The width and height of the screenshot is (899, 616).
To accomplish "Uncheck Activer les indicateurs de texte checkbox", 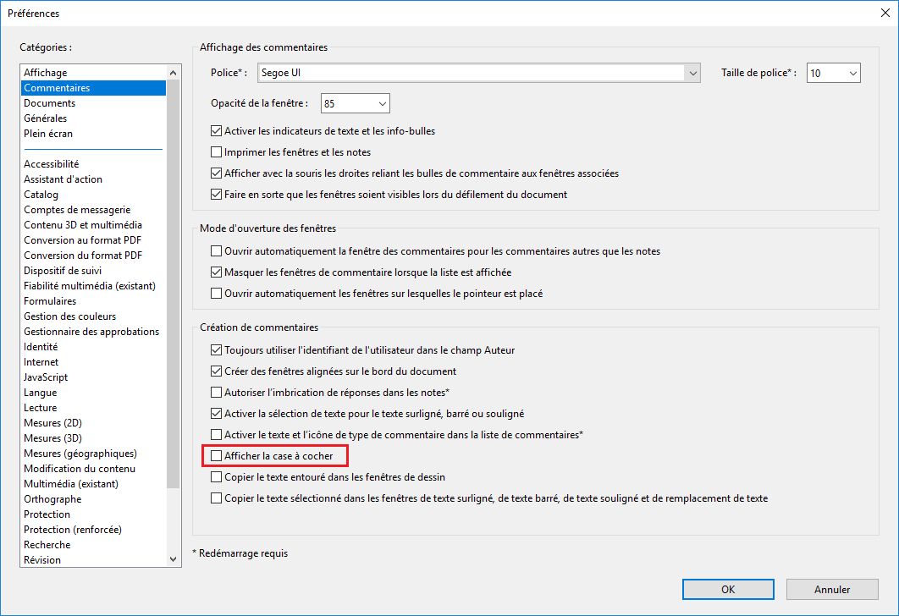I will point(216,130).
